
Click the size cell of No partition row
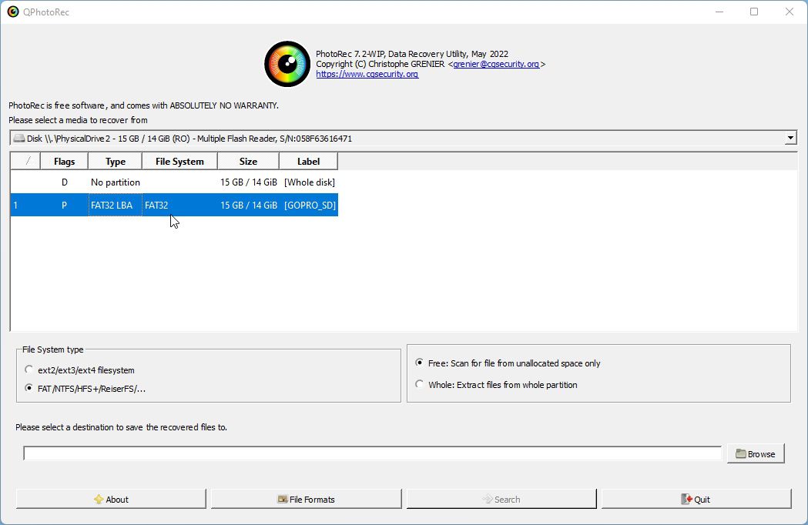pyautogui.click(x=248, y=182)
